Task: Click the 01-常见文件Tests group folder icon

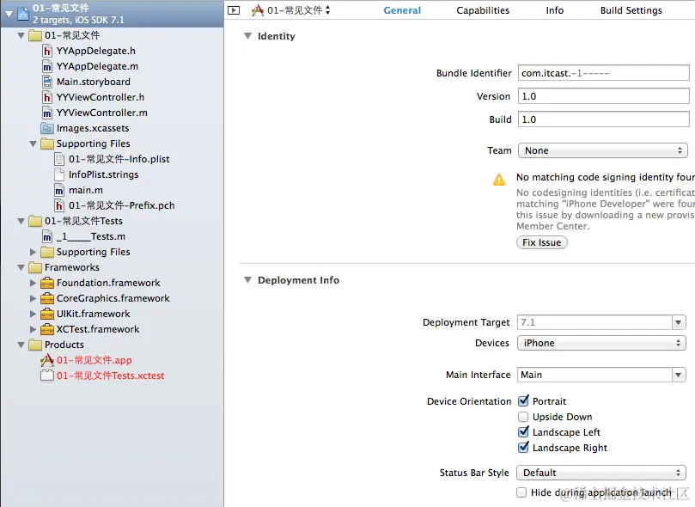Action: tap(35, 221)
